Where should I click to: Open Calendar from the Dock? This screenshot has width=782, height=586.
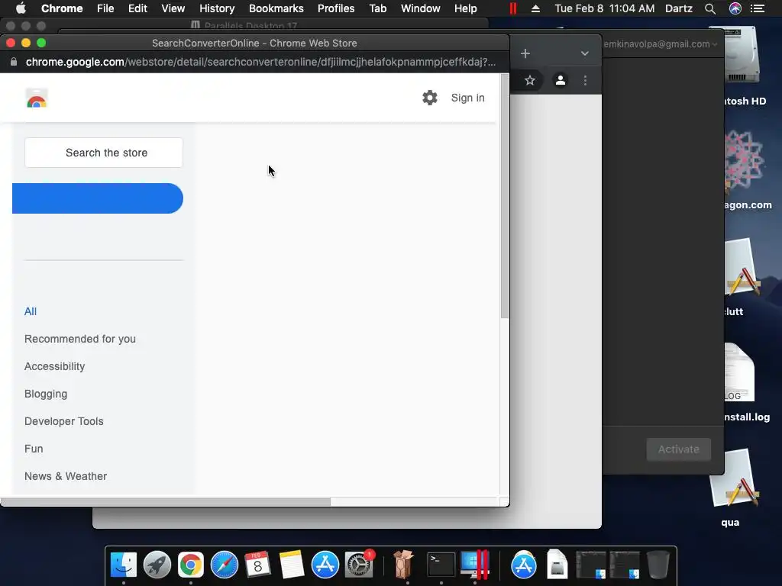(x=258, y=565)
